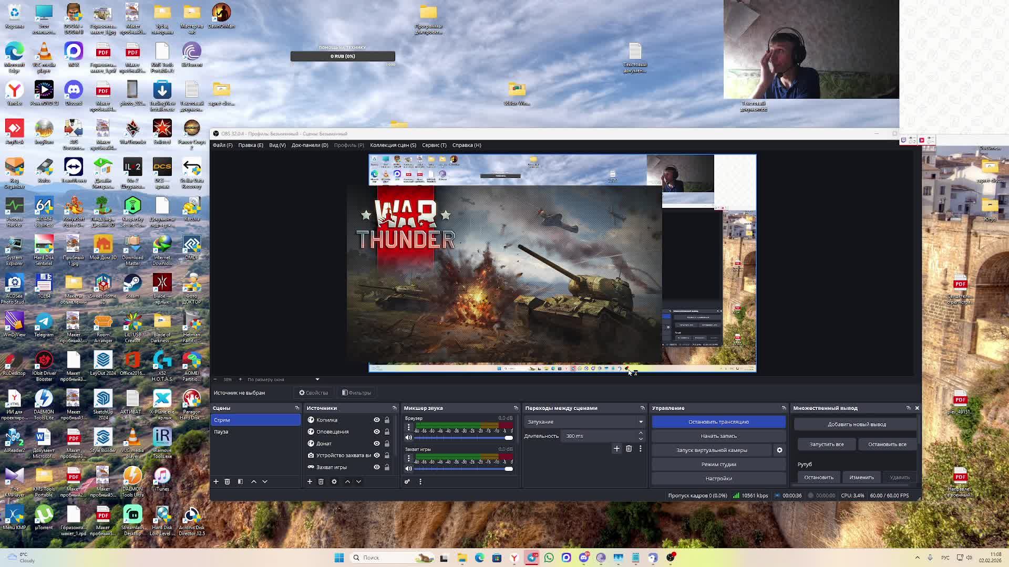Viewport: 1009px width, 567px height.
Task: Add a new scene with plus icon
Action: (215, 481)
